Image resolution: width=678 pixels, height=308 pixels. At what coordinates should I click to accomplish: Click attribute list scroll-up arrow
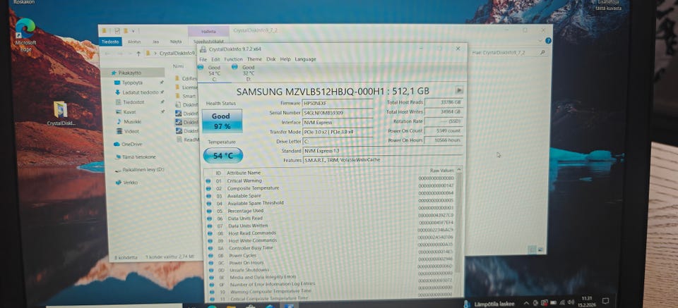click(459, 170)
